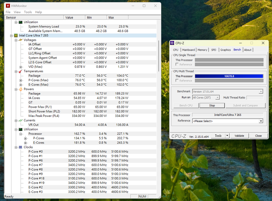Open the Run on cores dropdown

point(217,97)
